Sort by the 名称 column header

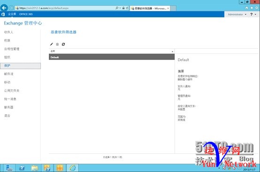click(x=112, y=51)
